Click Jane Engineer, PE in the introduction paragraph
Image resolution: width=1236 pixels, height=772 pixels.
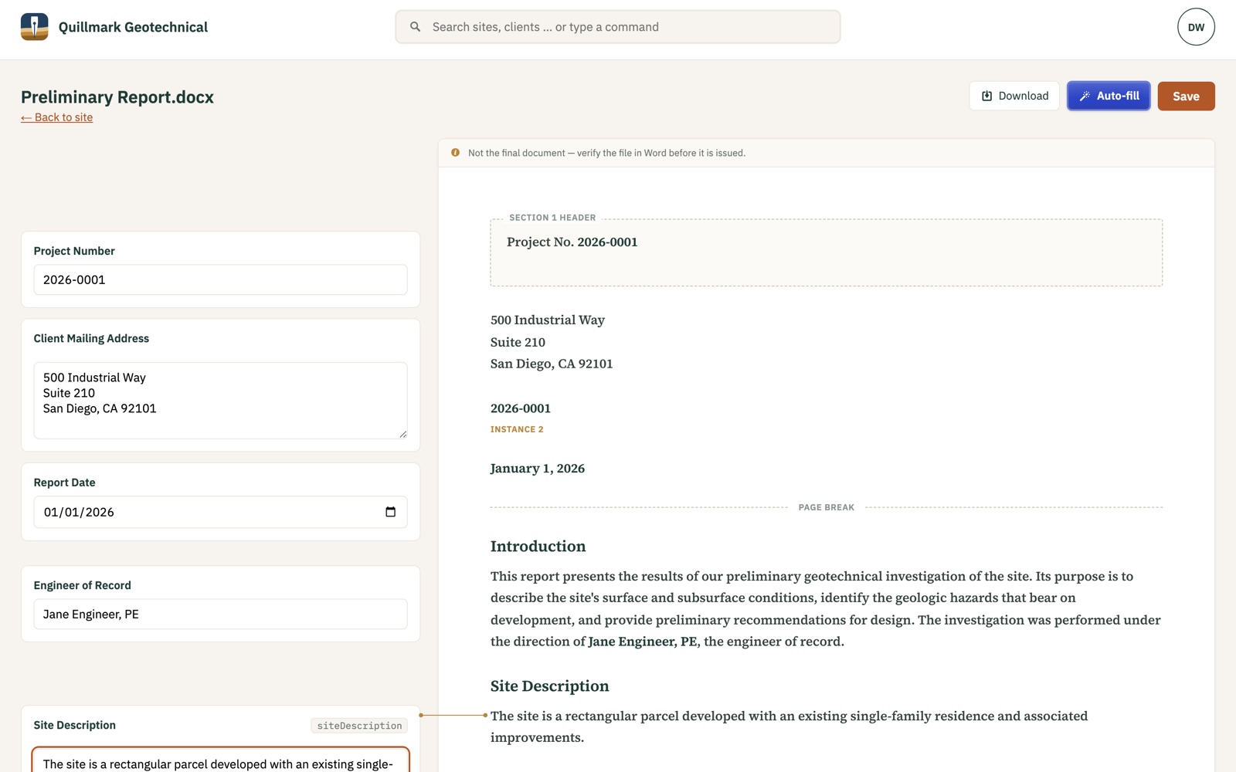[x=643, y=642]
